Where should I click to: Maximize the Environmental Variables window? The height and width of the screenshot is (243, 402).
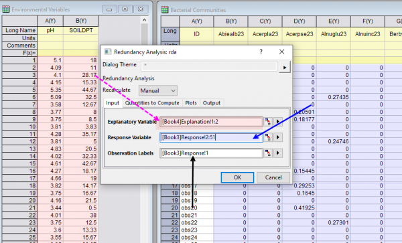click(x=125, y=9)
